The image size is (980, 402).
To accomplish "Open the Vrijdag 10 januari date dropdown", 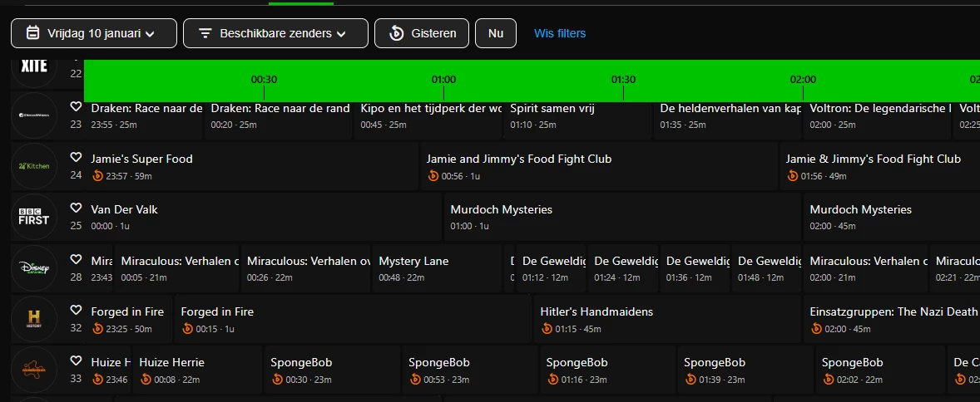I will (94, 33).
